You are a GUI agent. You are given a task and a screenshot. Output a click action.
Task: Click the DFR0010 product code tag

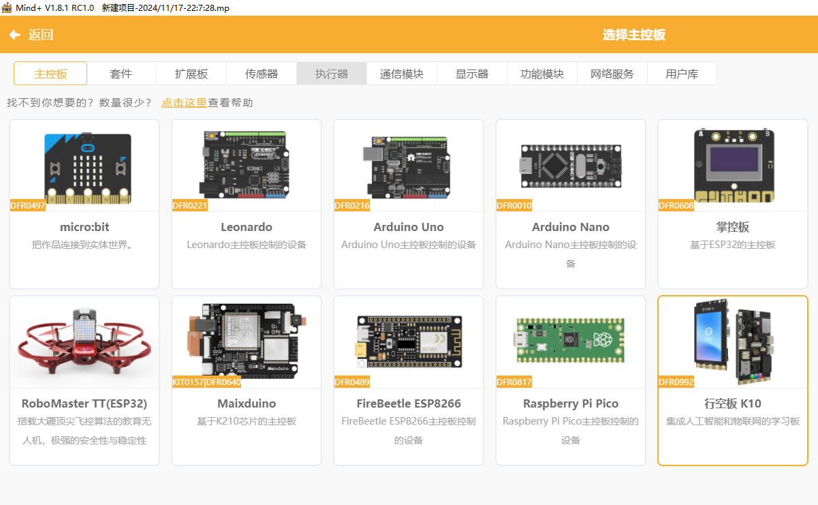(x=514, y=206)
